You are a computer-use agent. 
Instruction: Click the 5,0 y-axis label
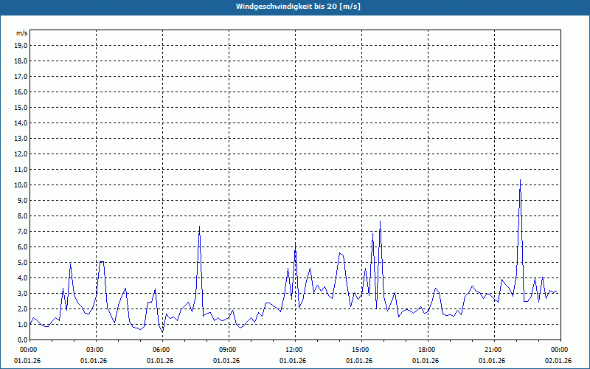pyautogui.click(x=23, y=263)
